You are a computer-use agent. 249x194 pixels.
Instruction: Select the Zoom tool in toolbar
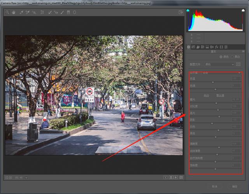[x=7, y=12]
